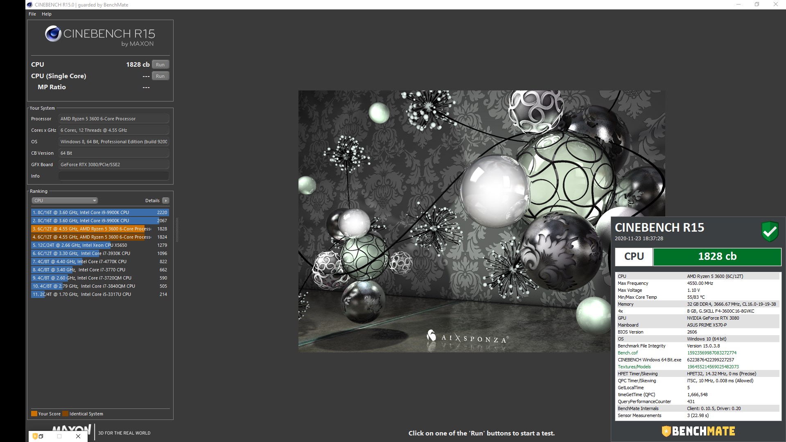
Task: Select ranking entry Intel Core i7-3840QM
Action: click(x=100, y=286)
